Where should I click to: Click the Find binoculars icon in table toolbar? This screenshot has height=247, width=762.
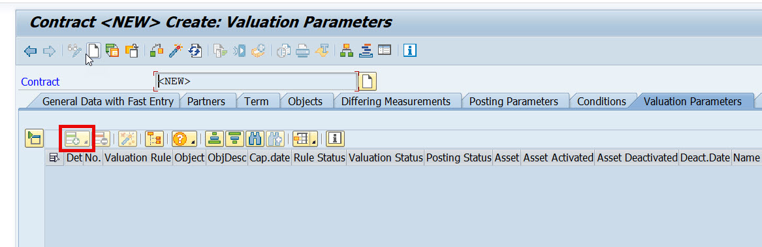(x=255, y=139)
